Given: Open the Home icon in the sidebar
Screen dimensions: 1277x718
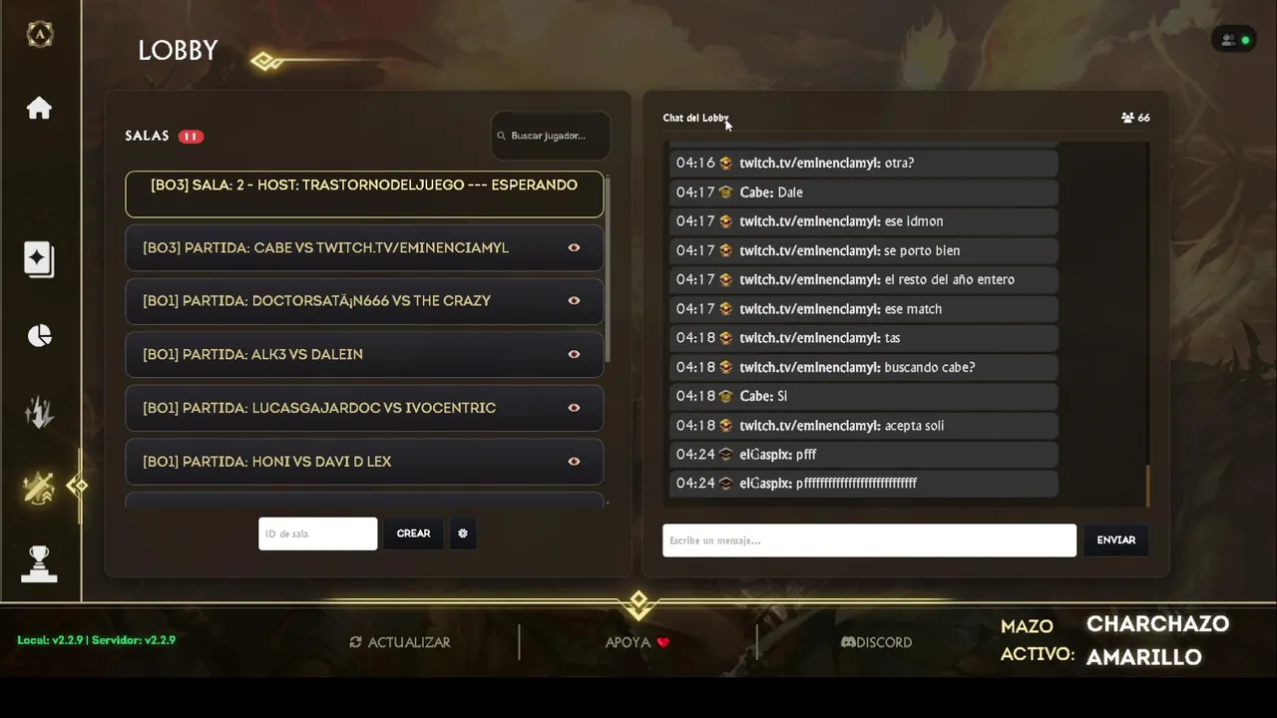Looking at the screenshot, I should (x=39, y=108).
